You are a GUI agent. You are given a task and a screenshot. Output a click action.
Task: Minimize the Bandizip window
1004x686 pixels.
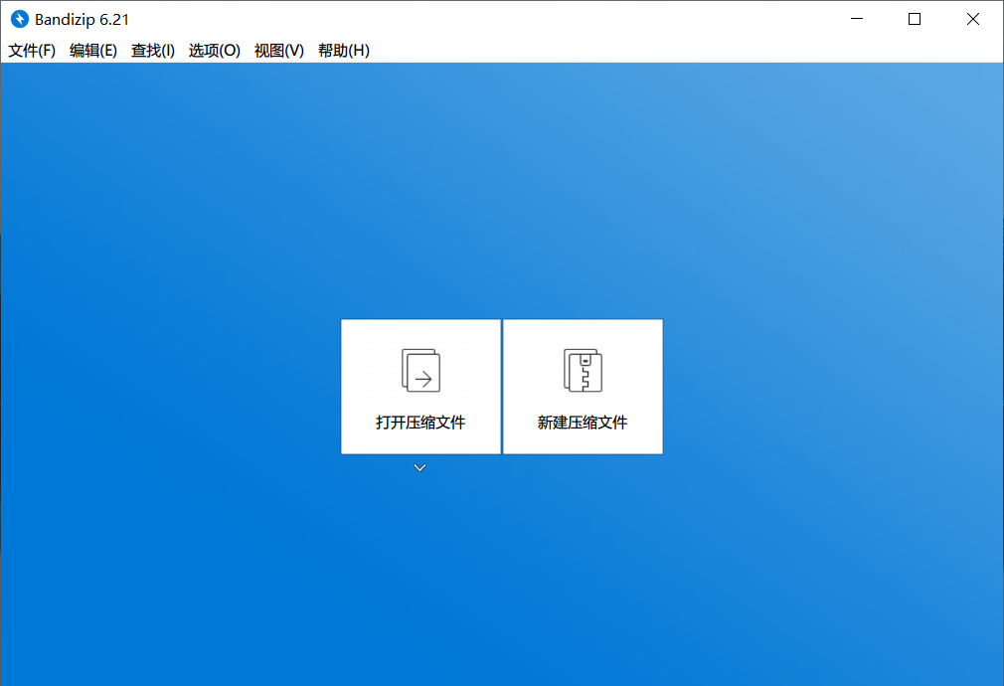[856, 18]
